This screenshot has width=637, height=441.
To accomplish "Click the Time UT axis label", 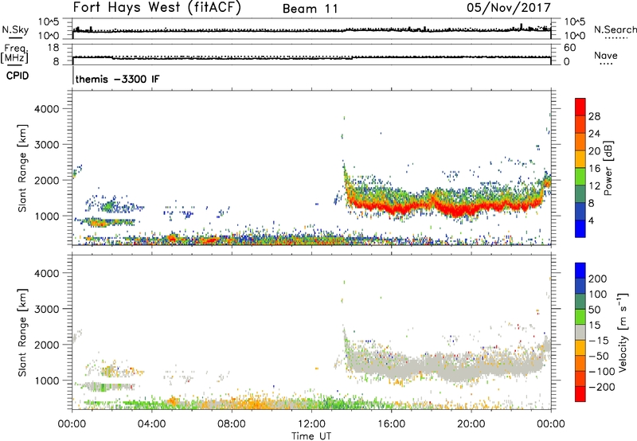I will (311, 435).
